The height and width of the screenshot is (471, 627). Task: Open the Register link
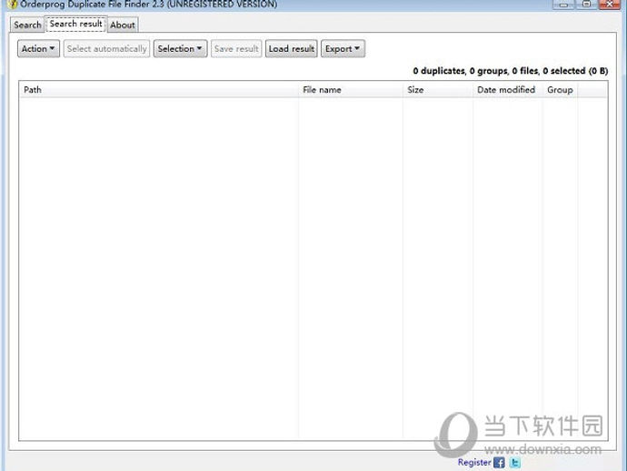tap(474, 462)
